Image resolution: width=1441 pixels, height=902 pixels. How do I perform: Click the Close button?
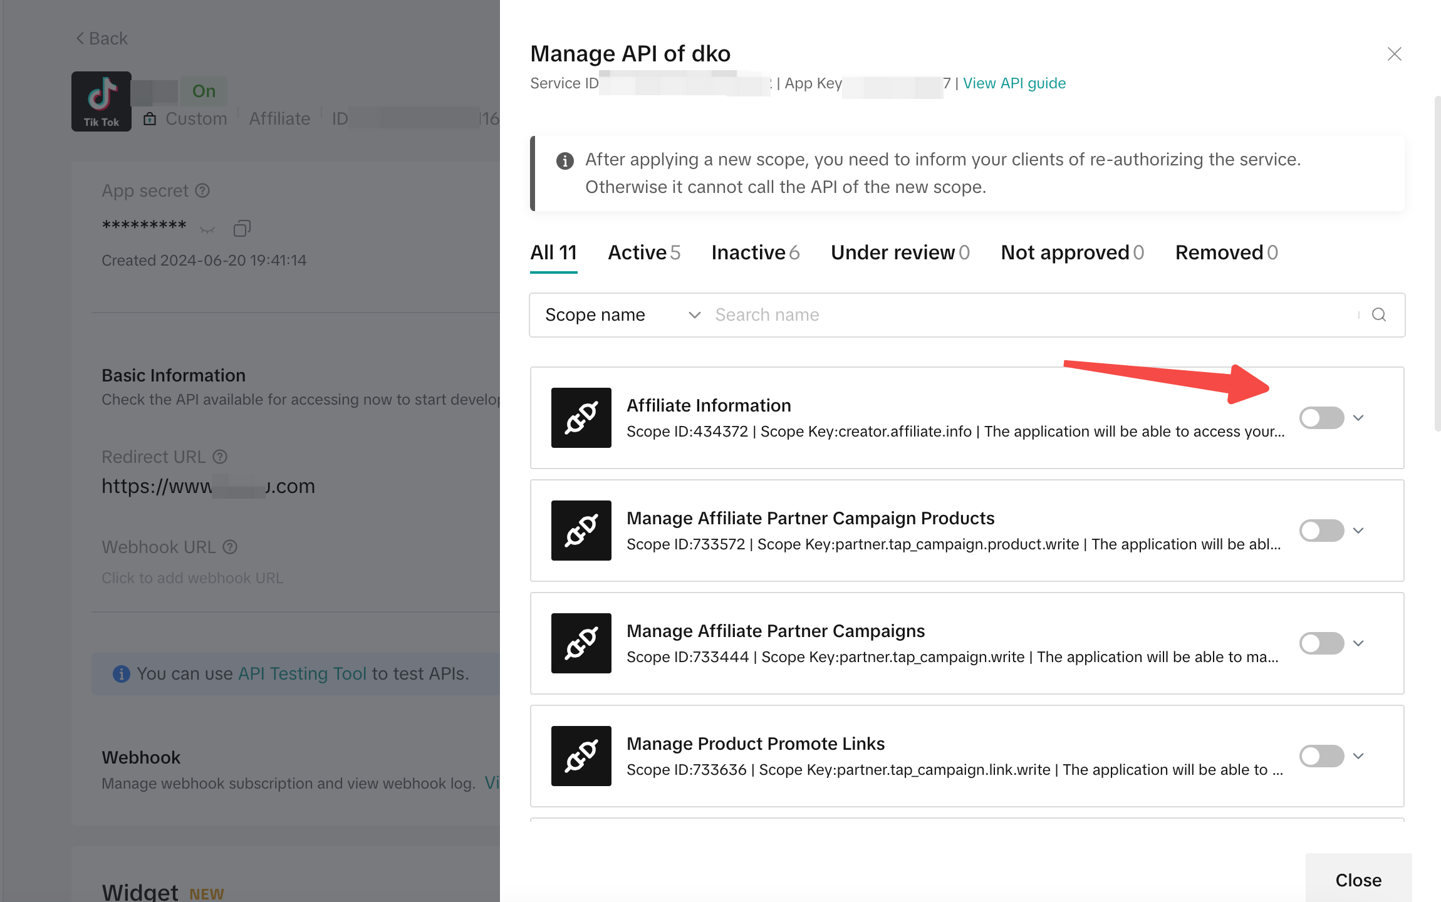point(1358,879)
